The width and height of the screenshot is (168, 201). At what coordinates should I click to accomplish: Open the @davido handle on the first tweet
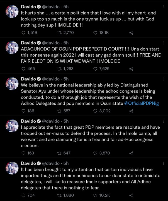coord(51,6)
